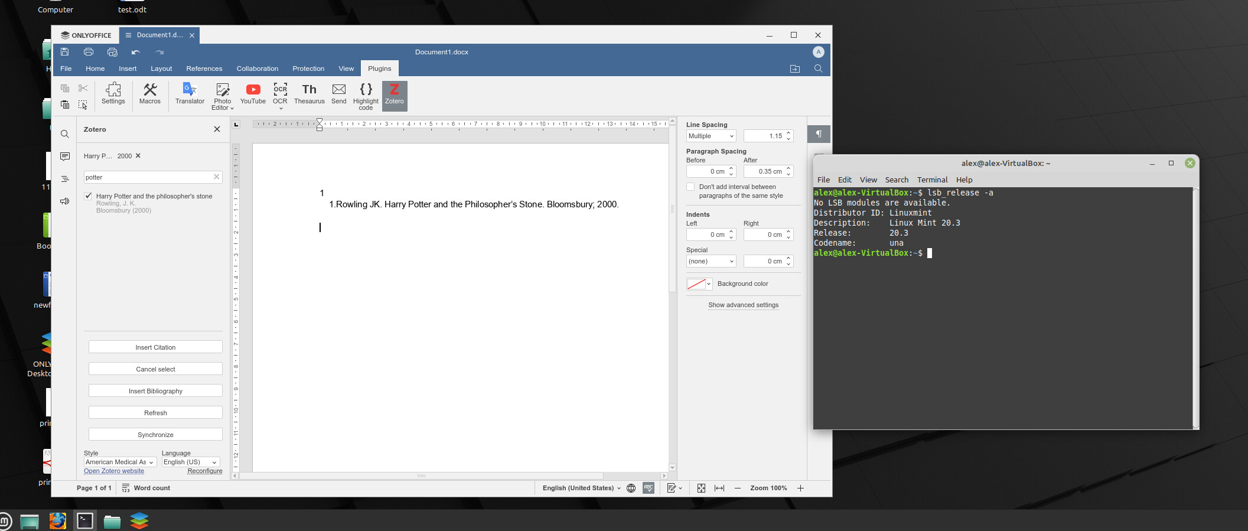Viewport: 1248px width, 531px height.
Task: Open the Feedback and Support speaker icon
Action: pyautogui.click(x=65, y=201)
